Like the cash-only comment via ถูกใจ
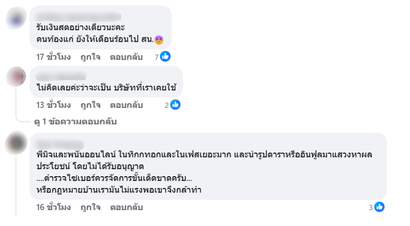Screen dimensions: 410x226 [x=90, y=58]
